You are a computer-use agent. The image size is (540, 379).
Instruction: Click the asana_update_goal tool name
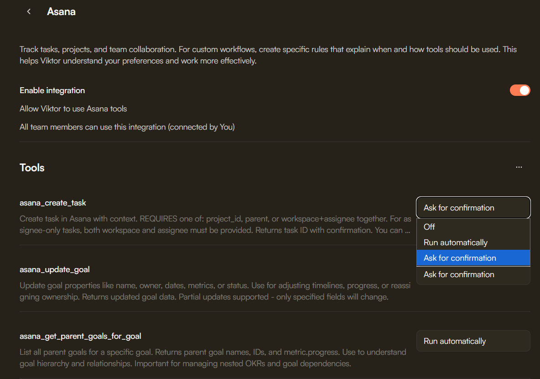point(54,269)
